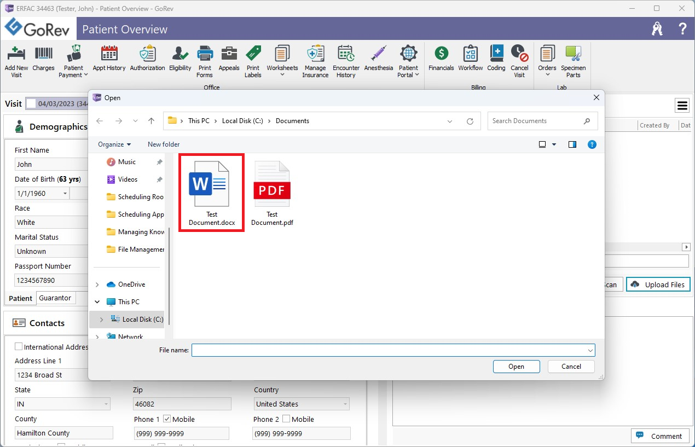Click This PC in the breadcrumb path
695x447 pixels.
199,121
